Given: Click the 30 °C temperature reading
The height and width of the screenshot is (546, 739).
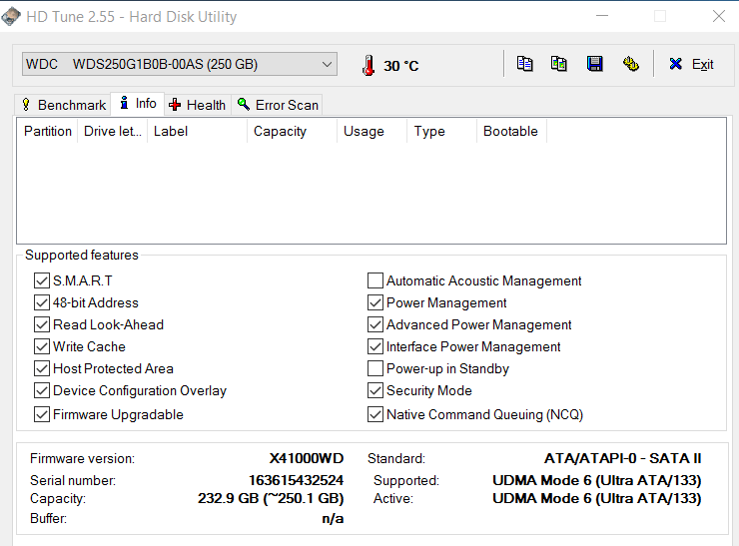Looking at the screenshot, I should [401, 66].
